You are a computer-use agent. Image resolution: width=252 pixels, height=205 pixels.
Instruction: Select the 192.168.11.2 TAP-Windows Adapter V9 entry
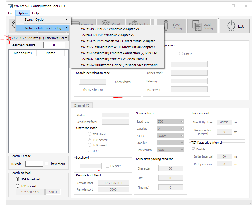pyautogui.click(x=106, y=35)
